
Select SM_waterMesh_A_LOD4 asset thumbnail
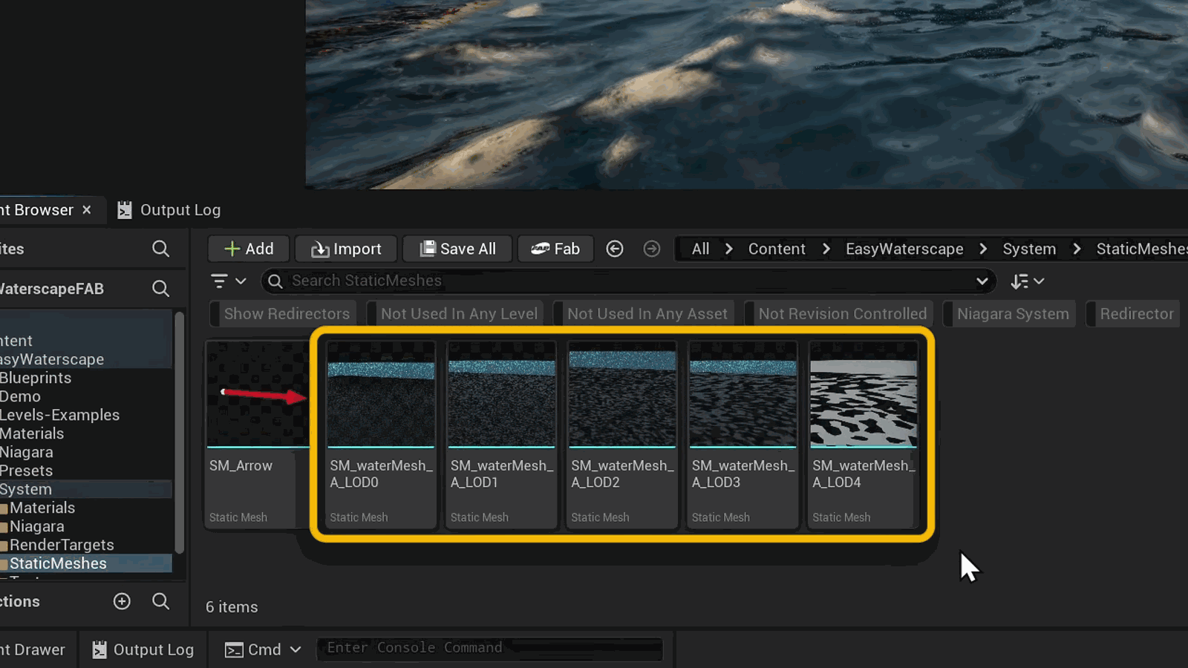click(864, 394)
